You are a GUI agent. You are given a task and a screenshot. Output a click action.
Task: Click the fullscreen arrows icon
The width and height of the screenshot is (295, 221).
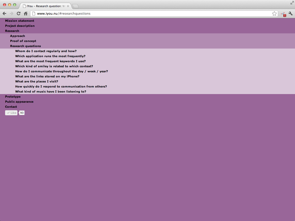(292, 3)
